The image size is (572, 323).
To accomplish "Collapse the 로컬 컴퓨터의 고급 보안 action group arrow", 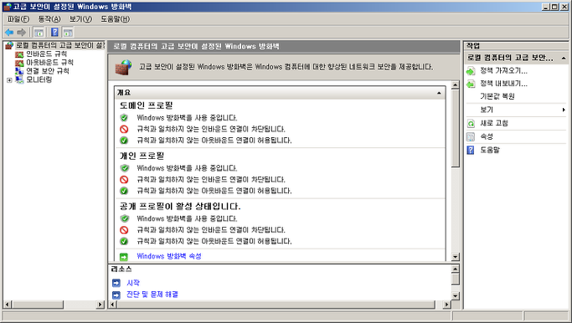I will 564,58.
